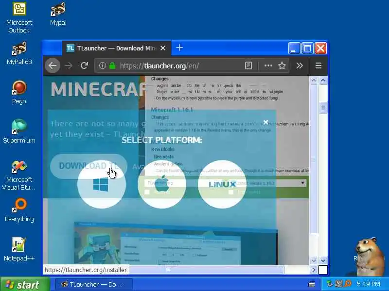Click the taskbar clock showing 5:19 PM

tap(369, 284)
